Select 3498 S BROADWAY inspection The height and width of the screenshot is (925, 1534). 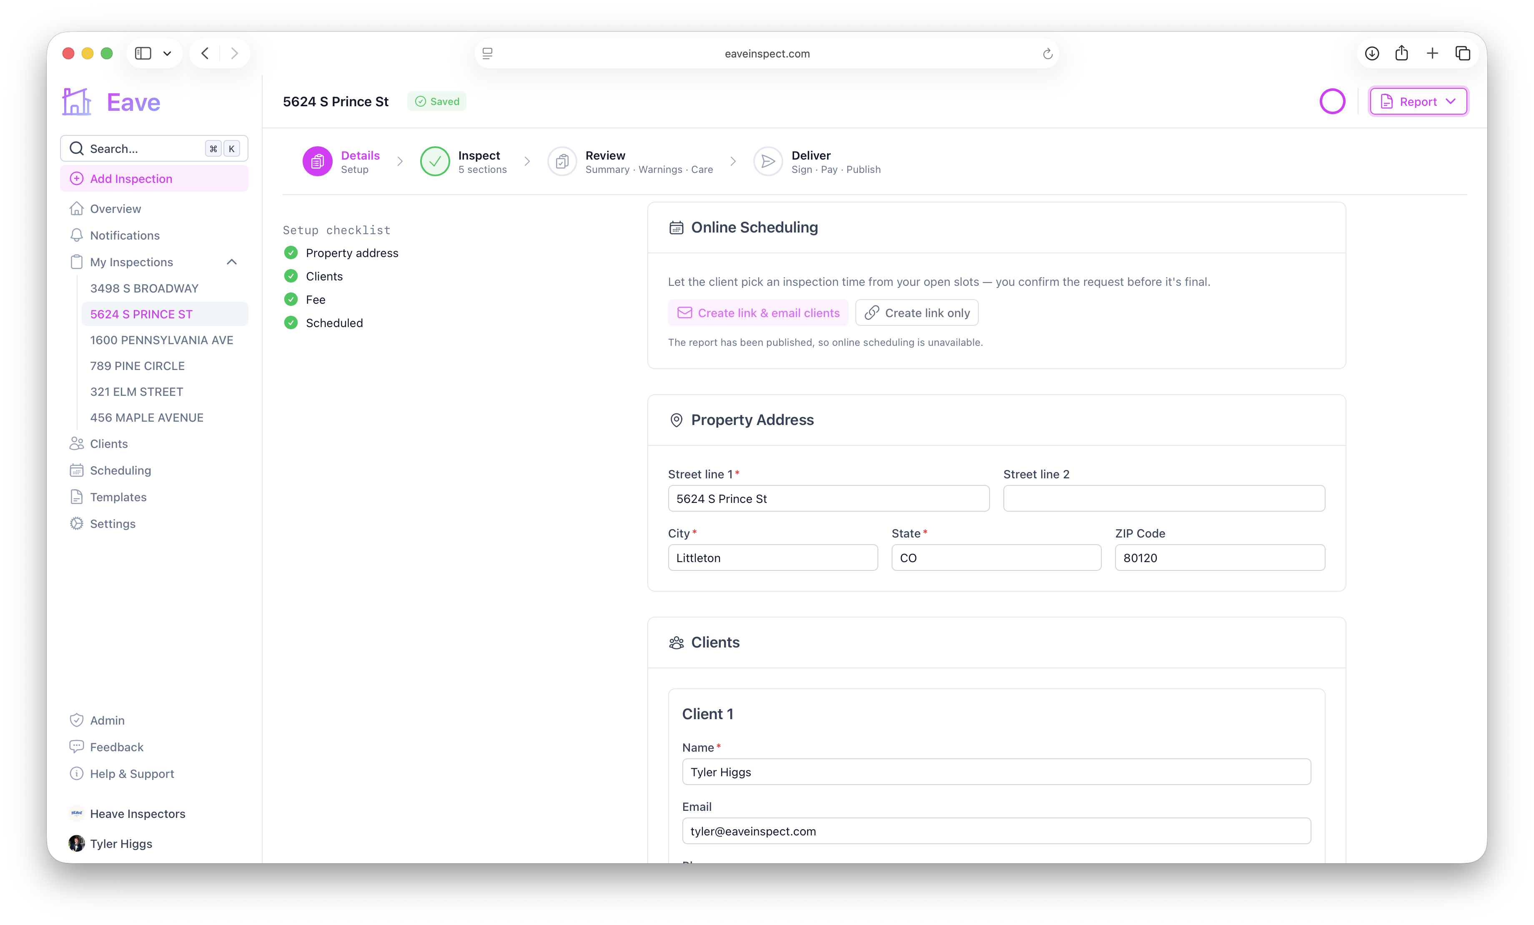pyautogui.click(x=164, y=288)
